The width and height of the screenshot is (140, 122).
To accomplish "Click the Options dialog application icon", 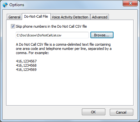I will pos(5,5).
